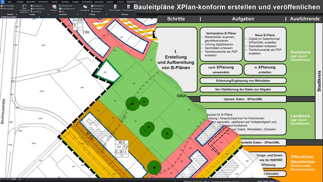The width and height of the screenshot is (323, 182).
Task: Click the XPlanung Import icon
Action: tap(115, 7)
